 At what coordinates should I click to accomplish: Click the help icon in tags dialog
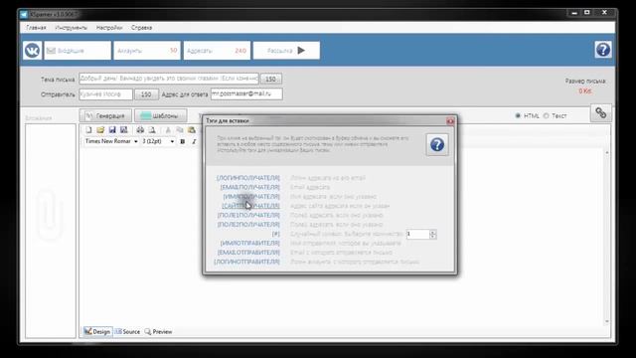click(x=437, y=144)
